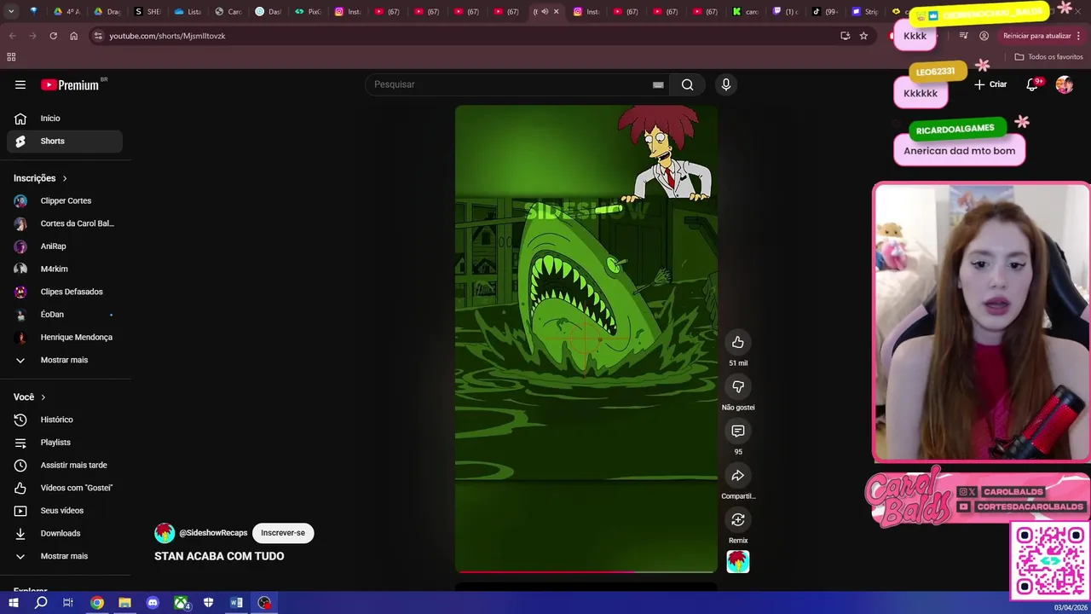The width and height of the screenshot is (1091, 614).
Task: Open the Clipper Cortes channel subscription
Action: pyautogui.click(x=65, y=200)
